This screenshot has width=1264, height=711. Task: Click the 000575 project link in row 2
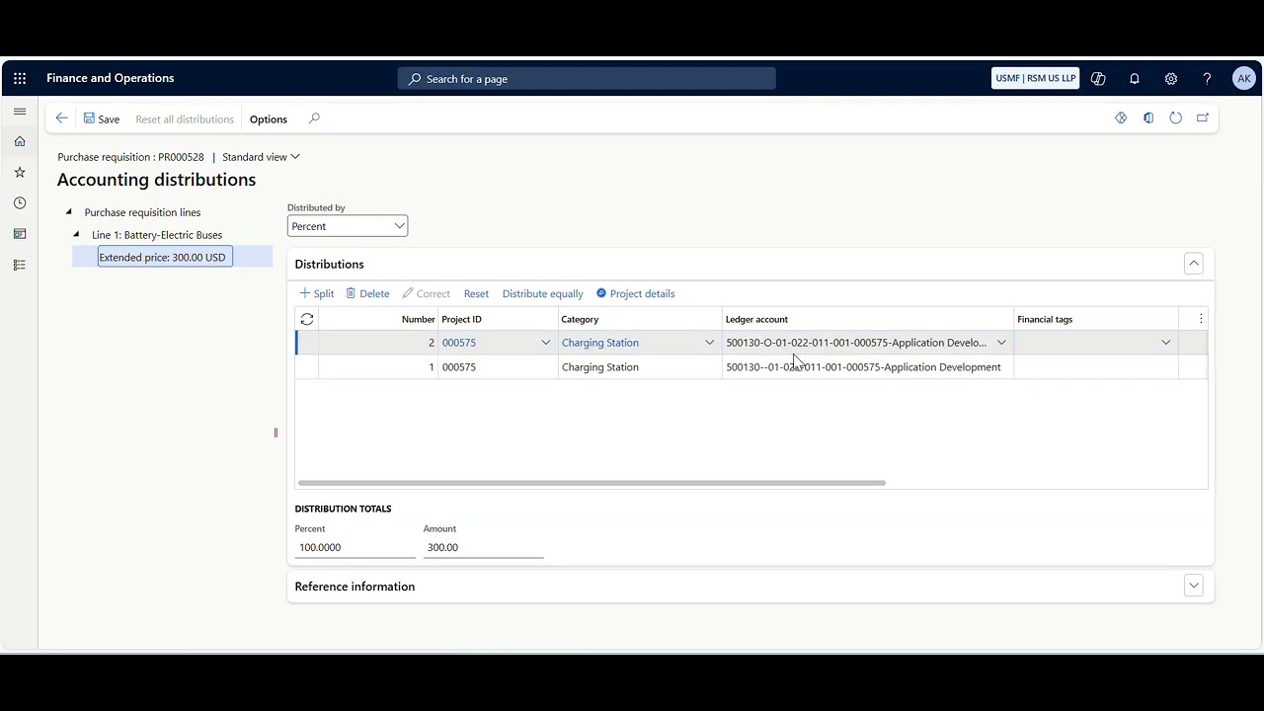459,343
